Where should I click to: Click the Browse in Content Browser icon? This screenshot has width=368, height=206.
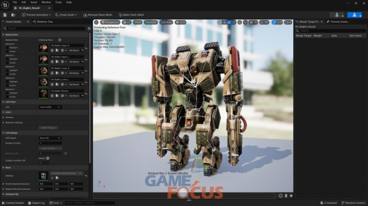click(13, 15)
